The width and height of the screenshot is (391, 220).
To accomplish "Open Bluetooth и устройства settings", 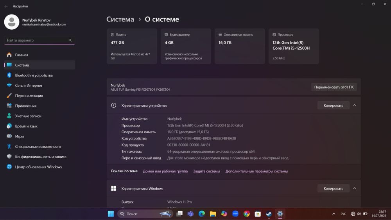I will click(39, 75).
